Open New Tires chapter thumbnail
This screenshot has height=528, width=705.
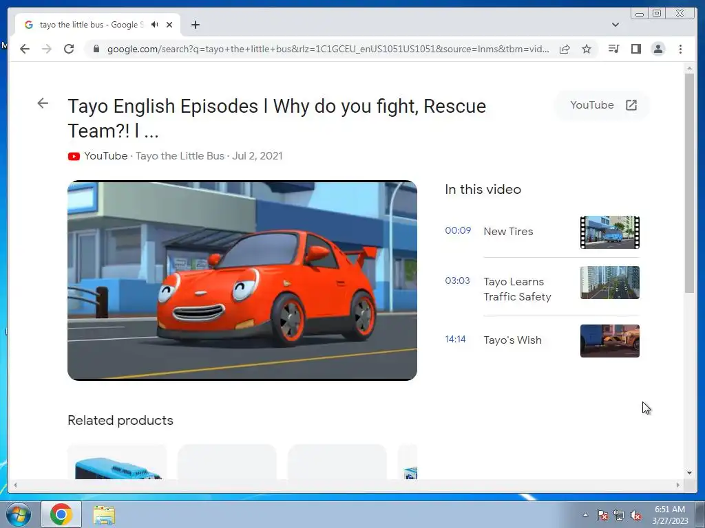tap(610, 232)
